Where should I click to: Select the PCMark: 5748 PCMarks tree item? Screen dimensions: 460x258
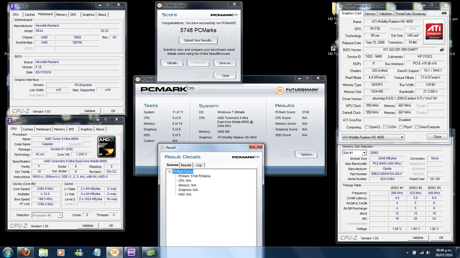point(194,176)
